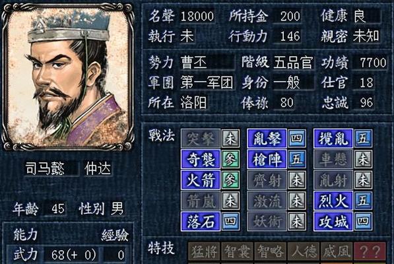The image size is (394, 264).
Task: Click the 名聲 value 18000
Action: tap(197, 16)
